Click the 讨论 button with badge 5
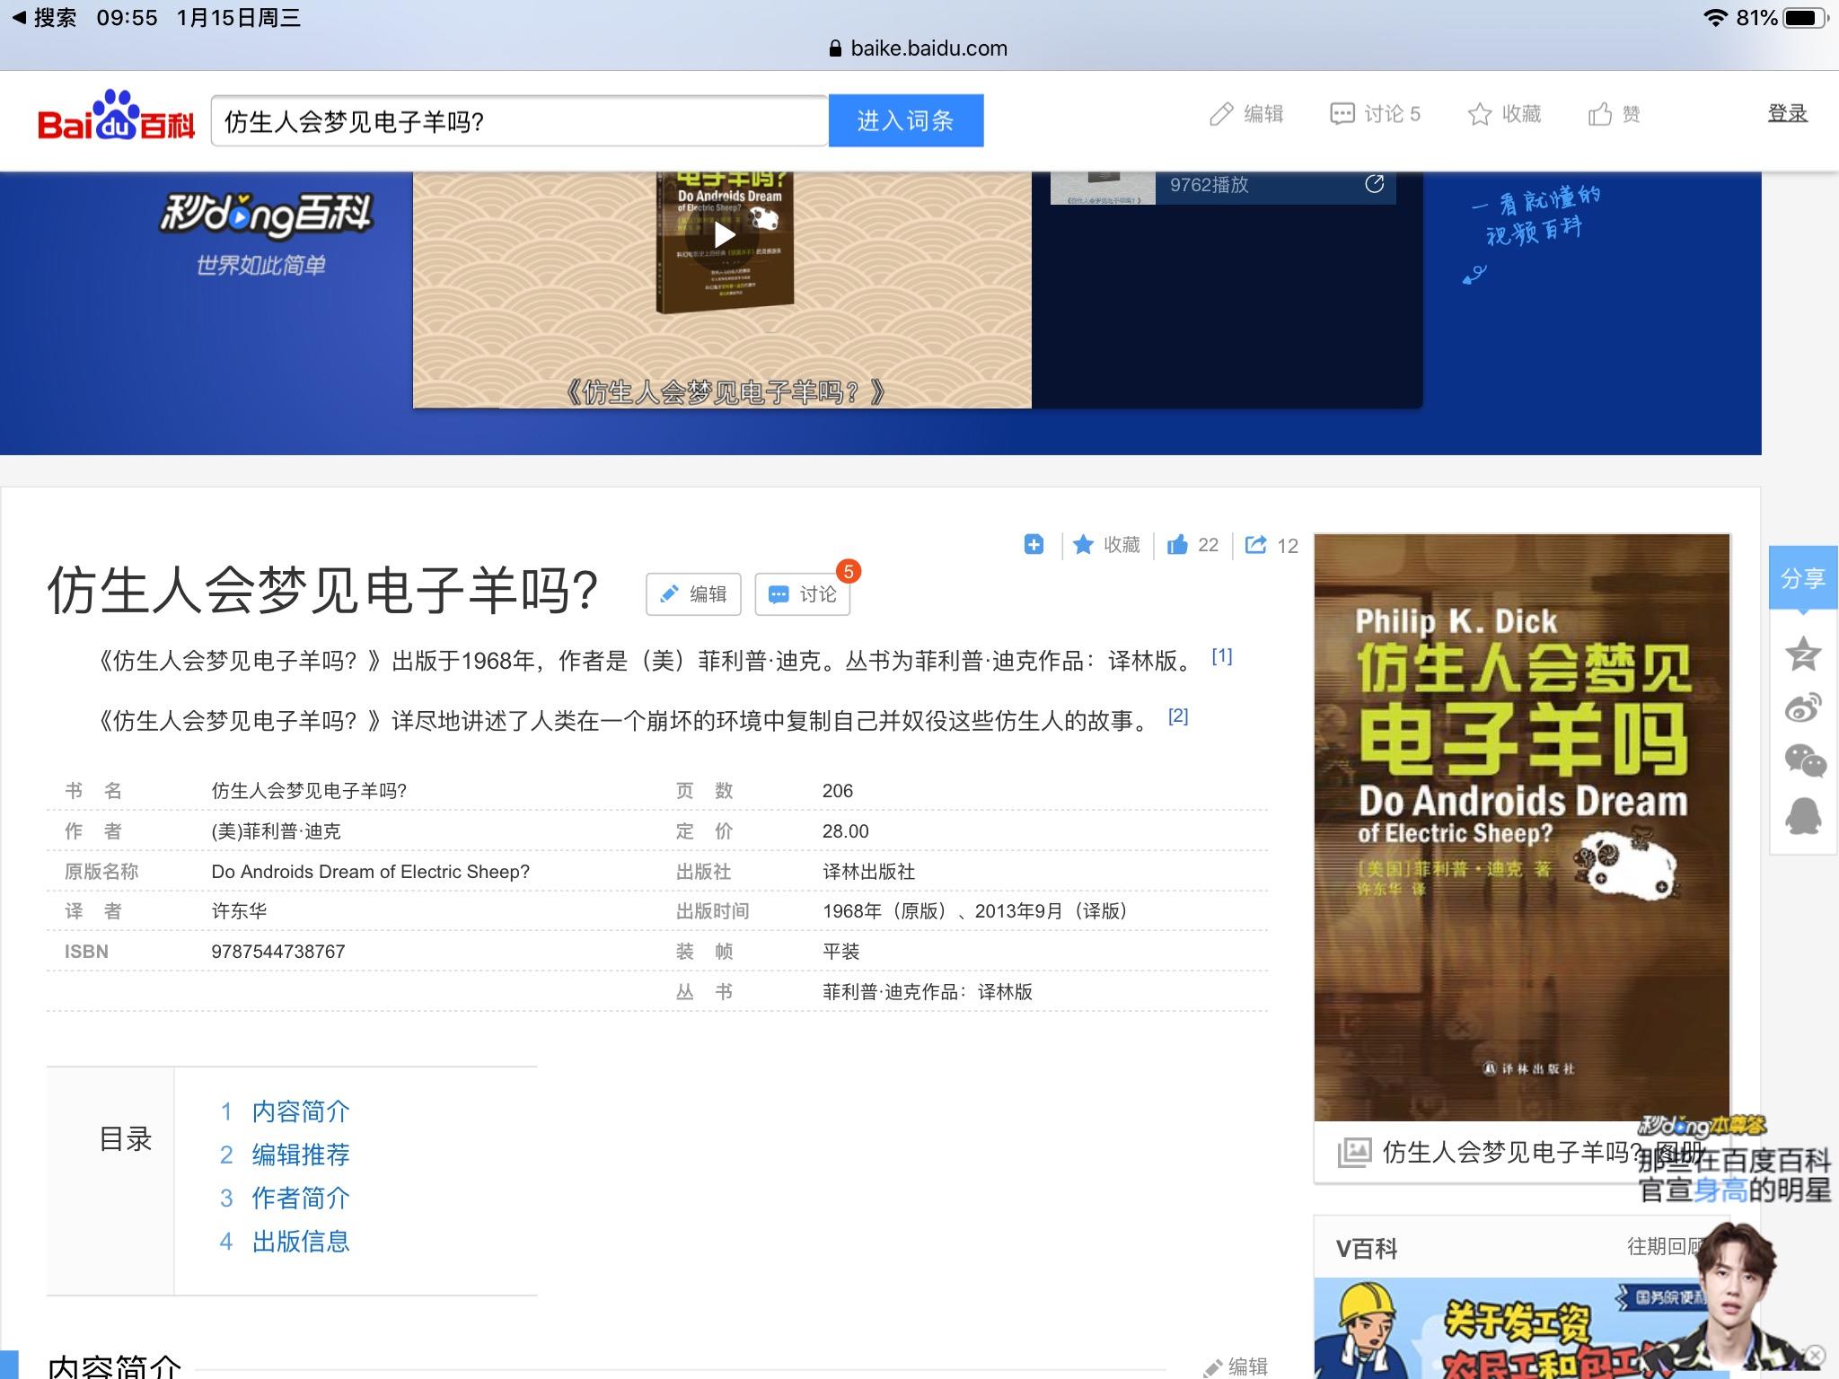1839x1379 pixels. pyautogui.click(x=803, y=594)
